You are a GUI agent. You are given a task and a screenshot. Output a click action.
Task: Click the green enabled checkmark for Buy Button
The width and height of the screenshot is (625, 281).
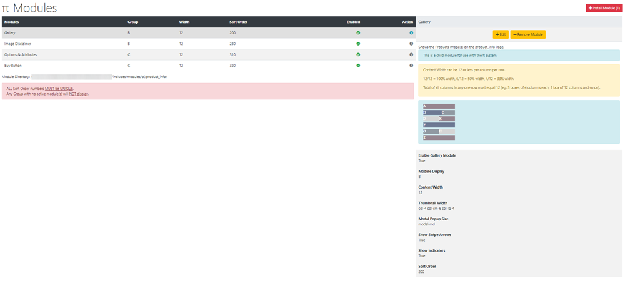pyautogui.click(x=358, y=66)
